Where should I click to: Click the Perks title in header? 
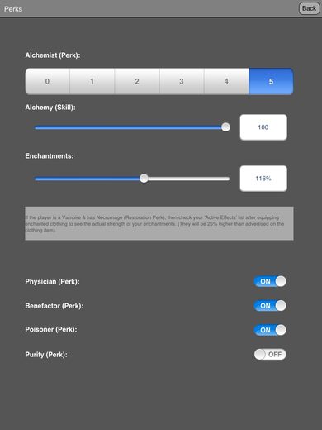13,9
